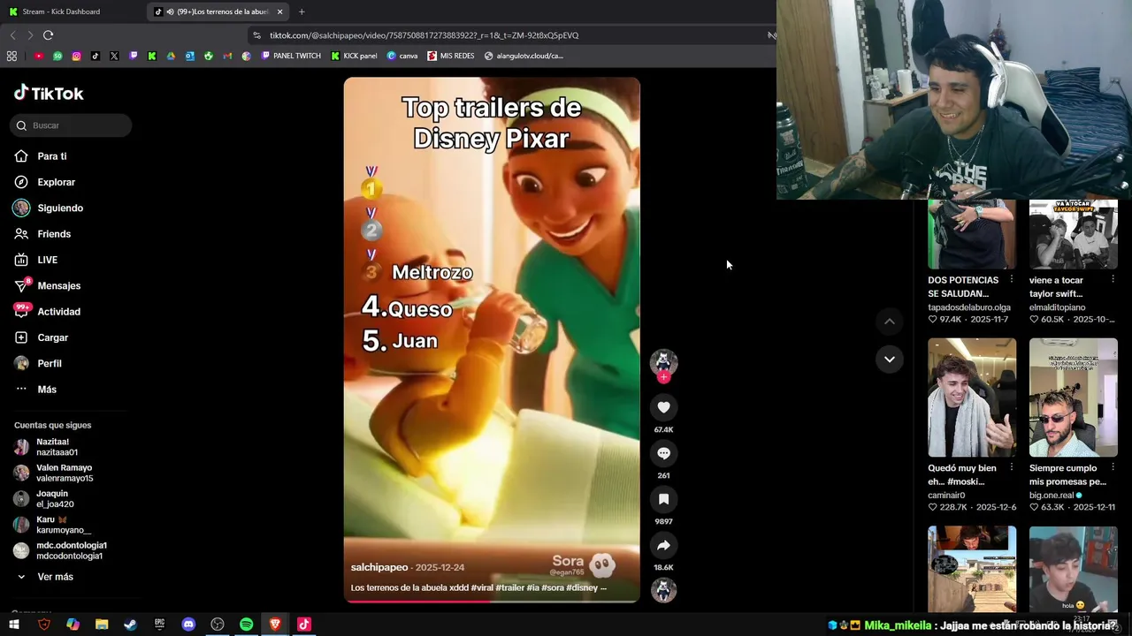Viewport: 1132px width, 636px height.
Task: Open the spinning sound disc under share
Action: pyautogui.click(x=663, y=589)
